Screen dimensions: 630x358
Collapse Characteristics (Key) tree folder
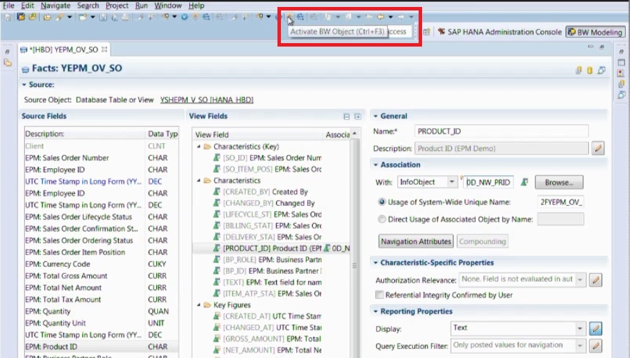pos(198,147)
